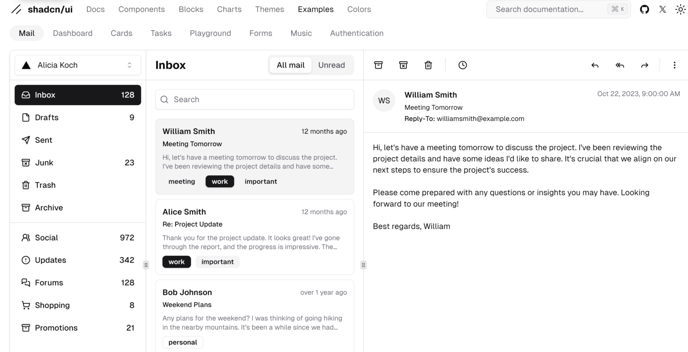
Task: Reply to William Smith's email
Action: point(595,65)
